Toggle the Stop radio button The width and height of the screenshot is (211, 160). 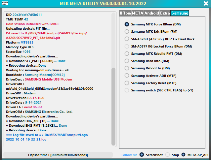tap(168, 155)
